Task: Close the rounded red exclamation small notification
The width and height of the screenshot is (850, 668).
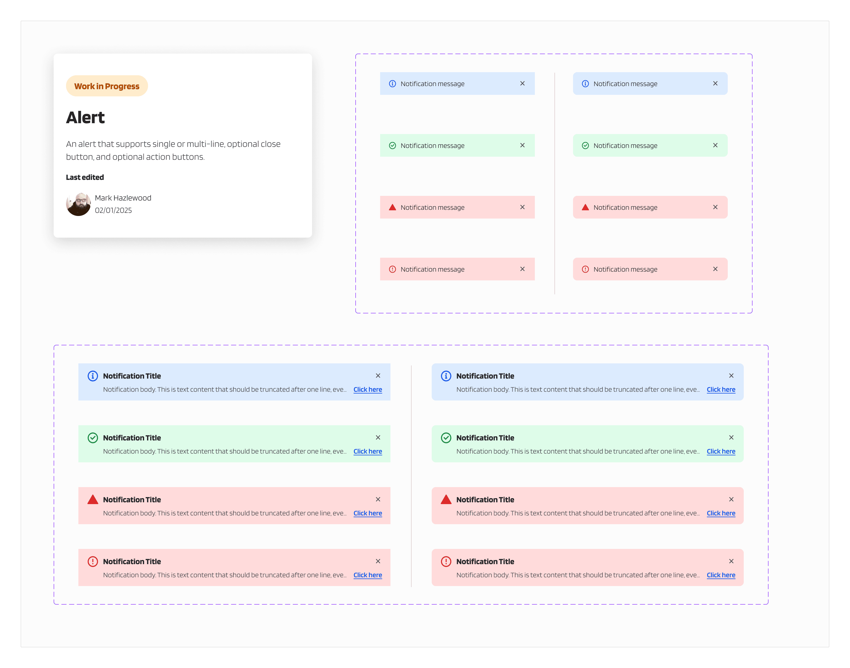Action: coord(715,269)
